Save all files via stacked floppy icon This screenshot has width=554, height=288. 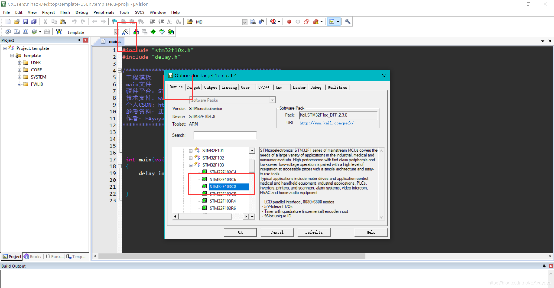(34, 22)
